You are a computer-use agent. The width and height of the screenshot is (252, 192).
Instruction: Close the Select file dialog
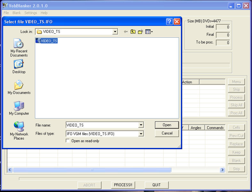(x=177, y=21)
